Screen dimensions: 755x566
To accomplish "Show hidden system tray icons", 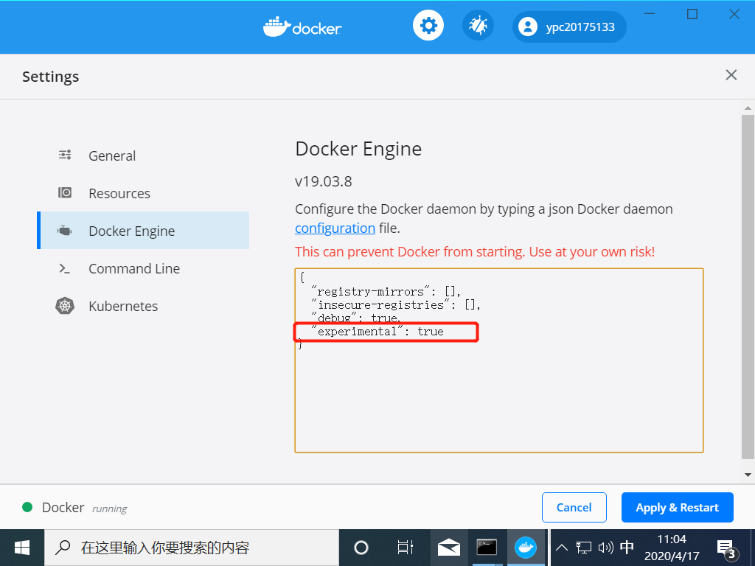I will click(561, 548).
